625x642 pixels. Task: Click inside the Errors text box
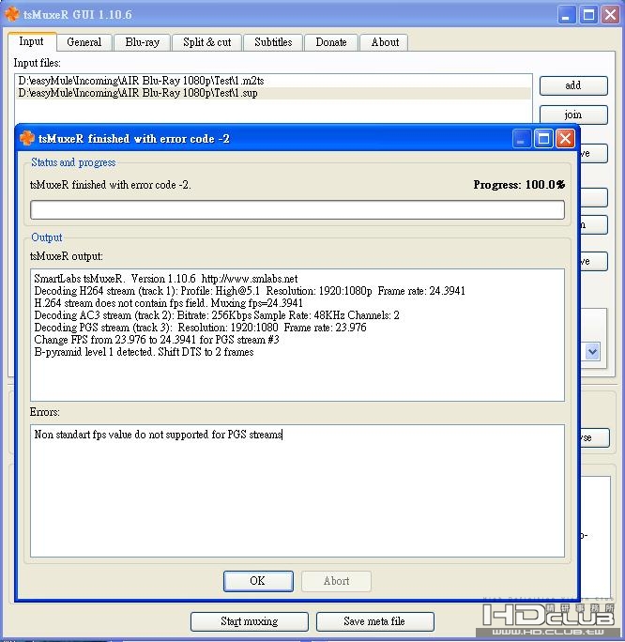tap(297, 491)
